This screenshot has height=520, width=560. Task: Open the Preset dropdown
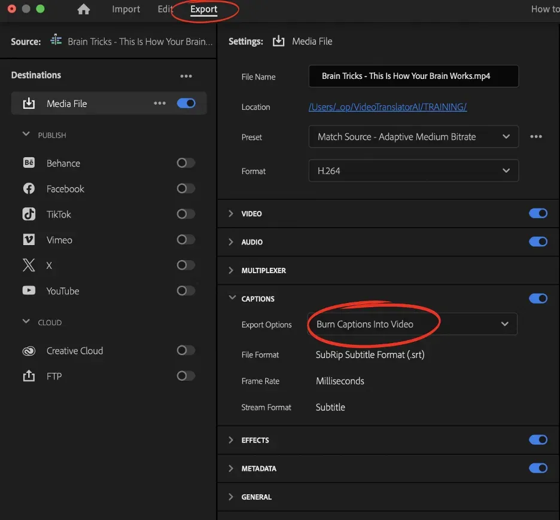[x=413, y=136]
